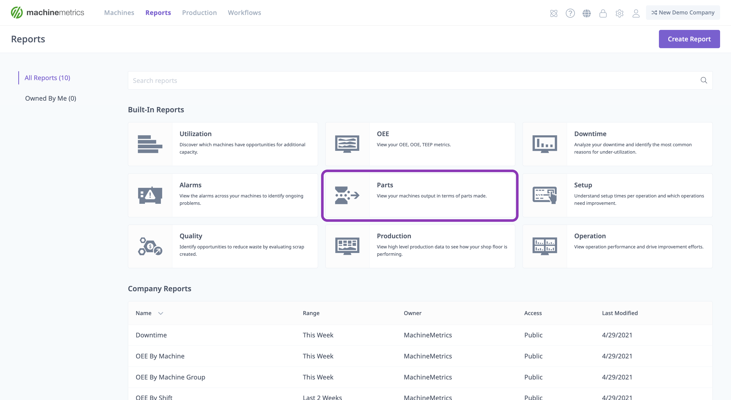Open the Reports nav tab
Viewport: 731px width, 400px height.
[x=158, y=12]
